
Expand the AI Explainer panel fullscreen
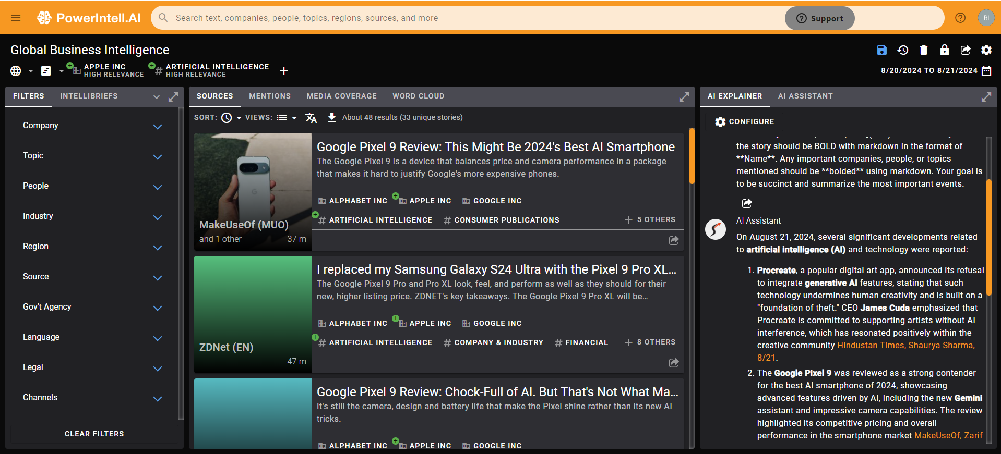[x=986, y=97]
